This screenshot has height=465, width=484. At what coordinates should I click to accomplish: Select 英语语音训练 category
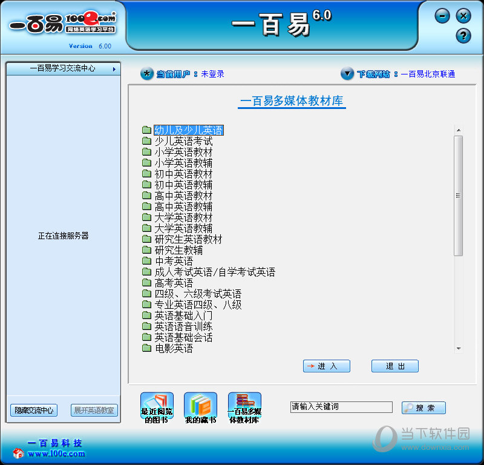pyautogui.click(x=183, y=326)
